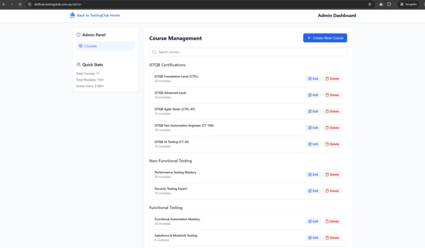Delete ISTQB Advanced Level course
Screen dimensions: 425x248
click(x=332, y=95)
